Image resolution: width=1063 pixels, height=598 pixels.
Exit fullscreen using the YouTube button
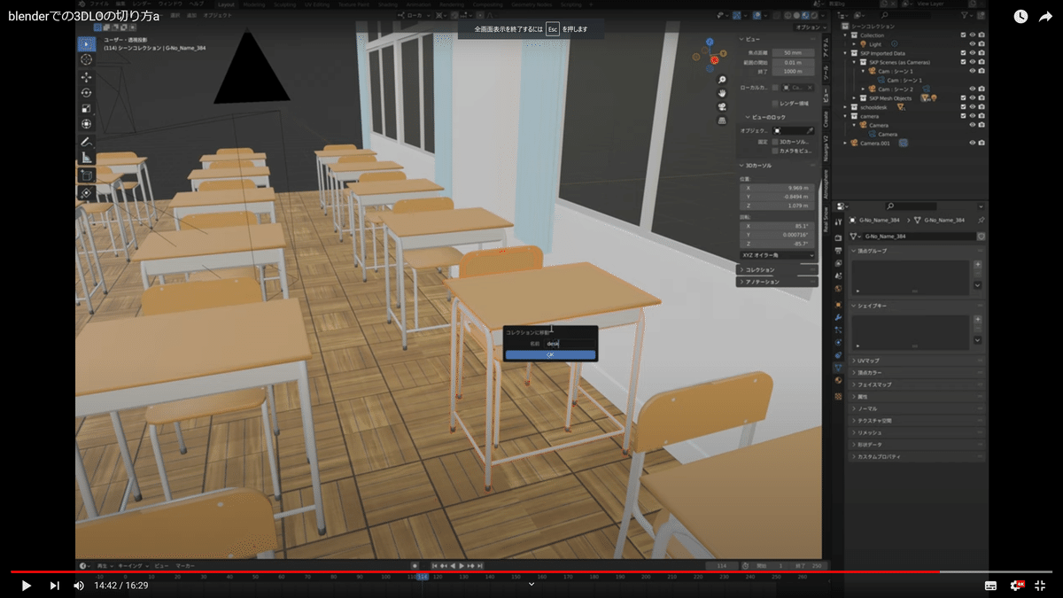click(1041, 586)
